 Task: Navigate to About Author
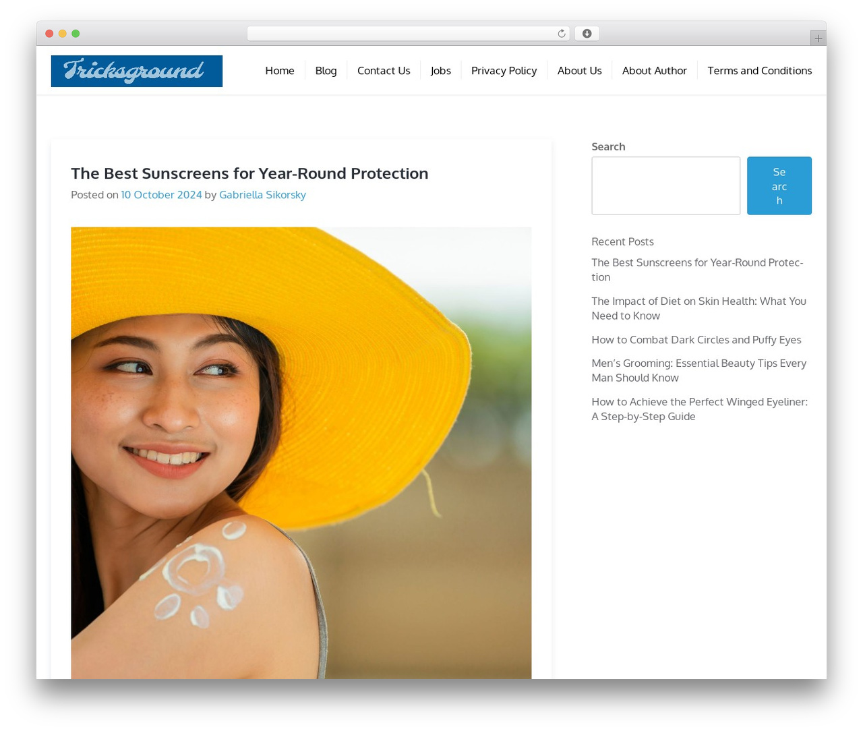(x=654, y=71)
